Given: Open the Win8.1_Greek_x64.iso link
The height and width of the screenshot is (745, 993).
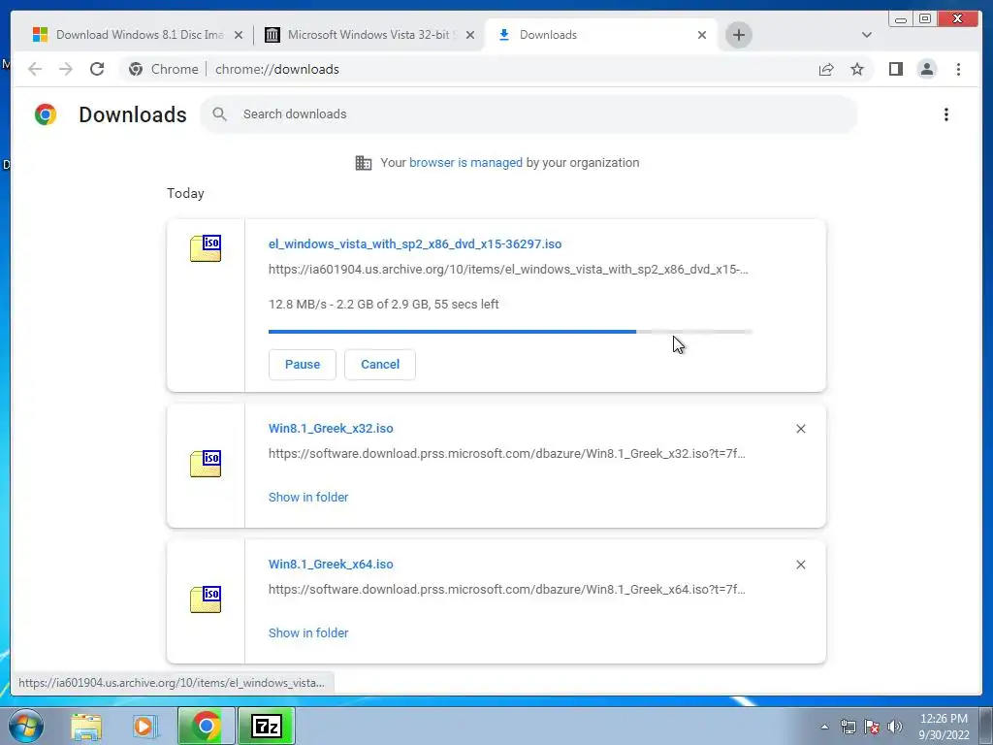Looking at the screenshot, I should pyautogui.click(x=331, y=564).
